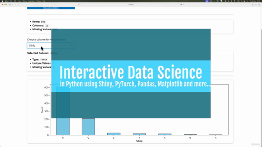
Task: Click the SibSp x-axis label under chart
Action: tap(139, 141)
